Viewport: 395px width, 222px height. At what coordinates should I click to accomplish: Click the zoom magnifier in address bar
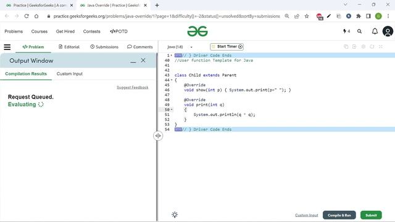tap(287, 16)
